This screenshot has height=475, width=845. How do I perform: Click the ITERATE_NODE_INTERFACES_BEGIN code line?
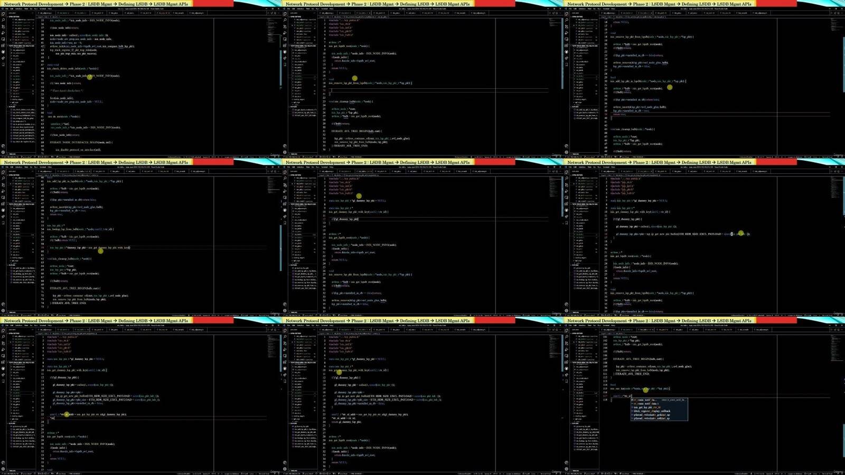[x=81, y=142]
